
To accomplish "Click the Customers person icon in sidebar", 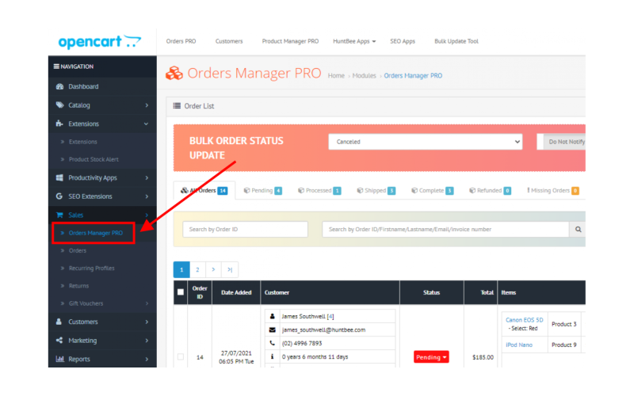I will [x=59, y=322].
